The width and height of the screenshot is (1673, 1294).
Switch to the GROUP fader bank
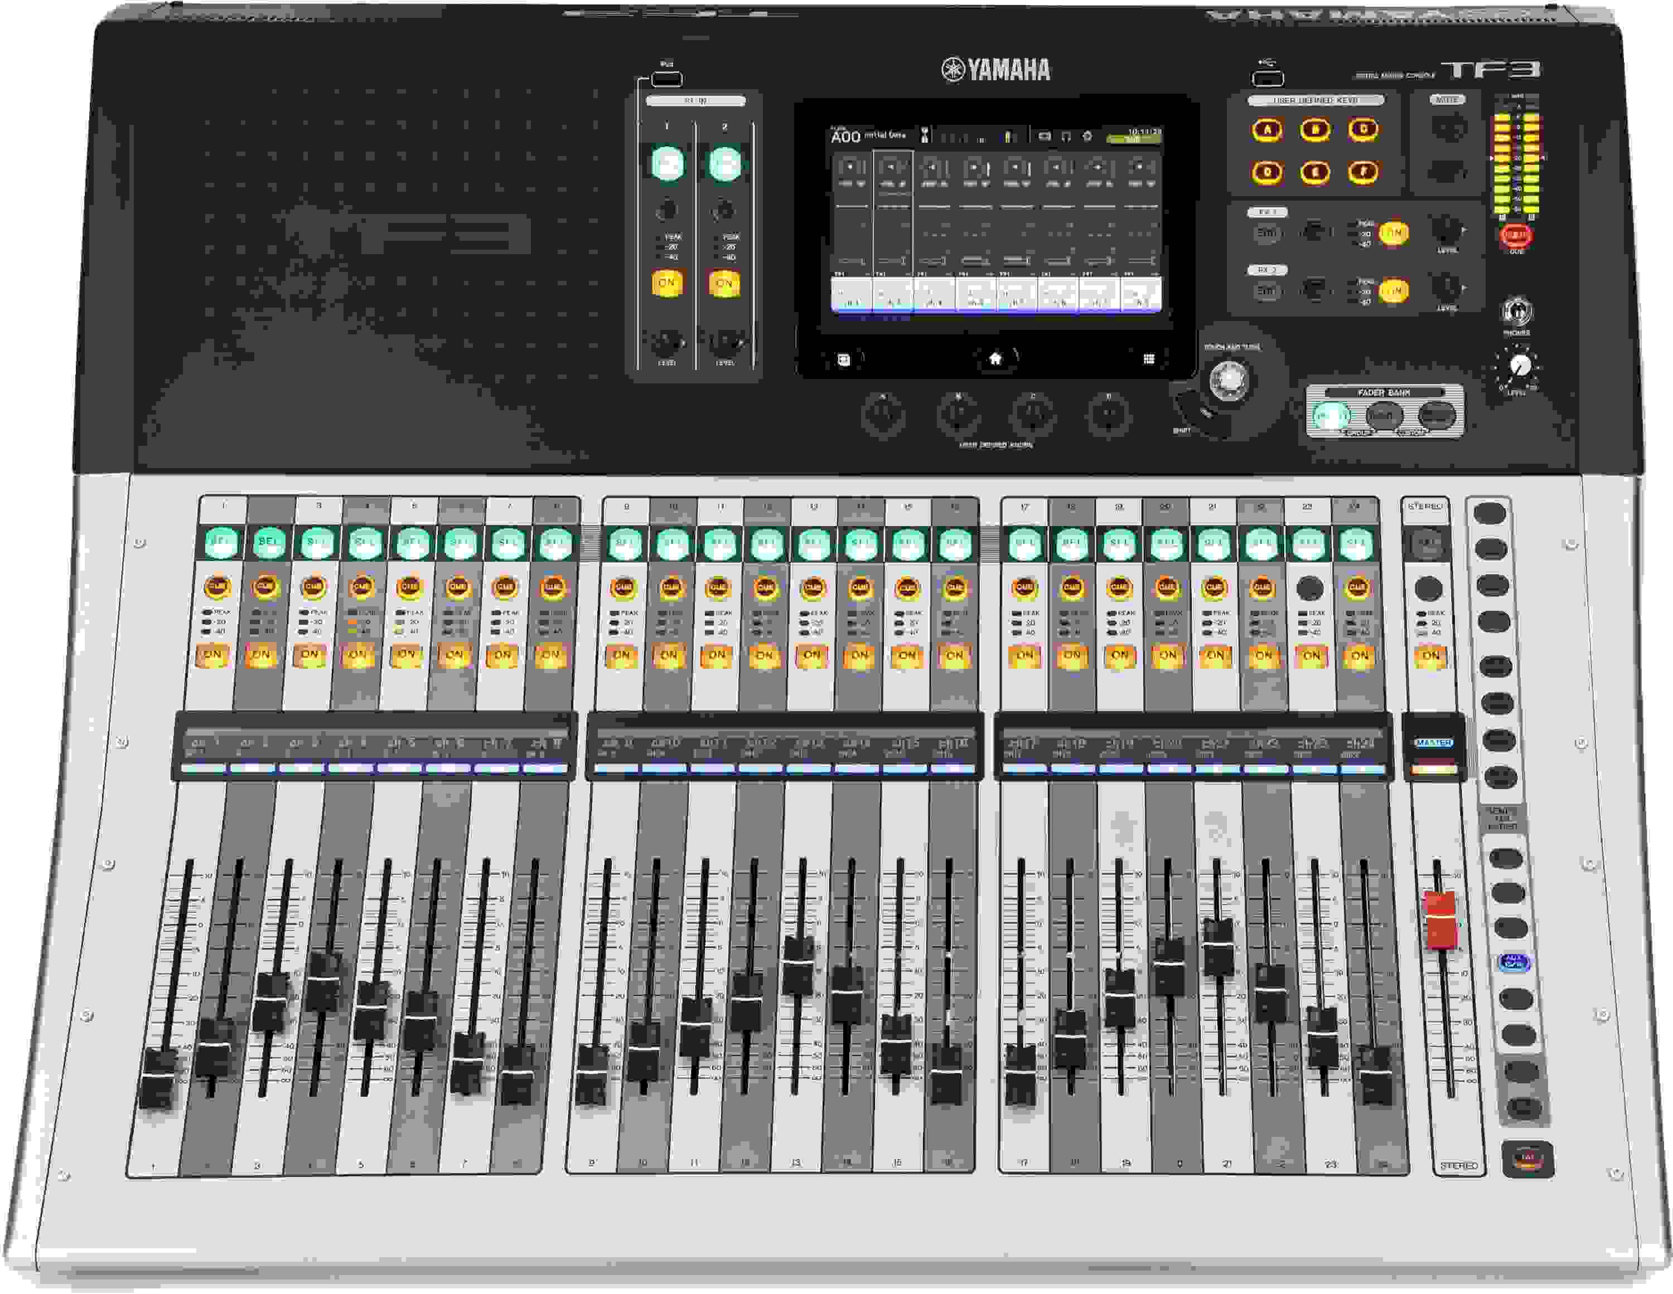[1384, 414]
